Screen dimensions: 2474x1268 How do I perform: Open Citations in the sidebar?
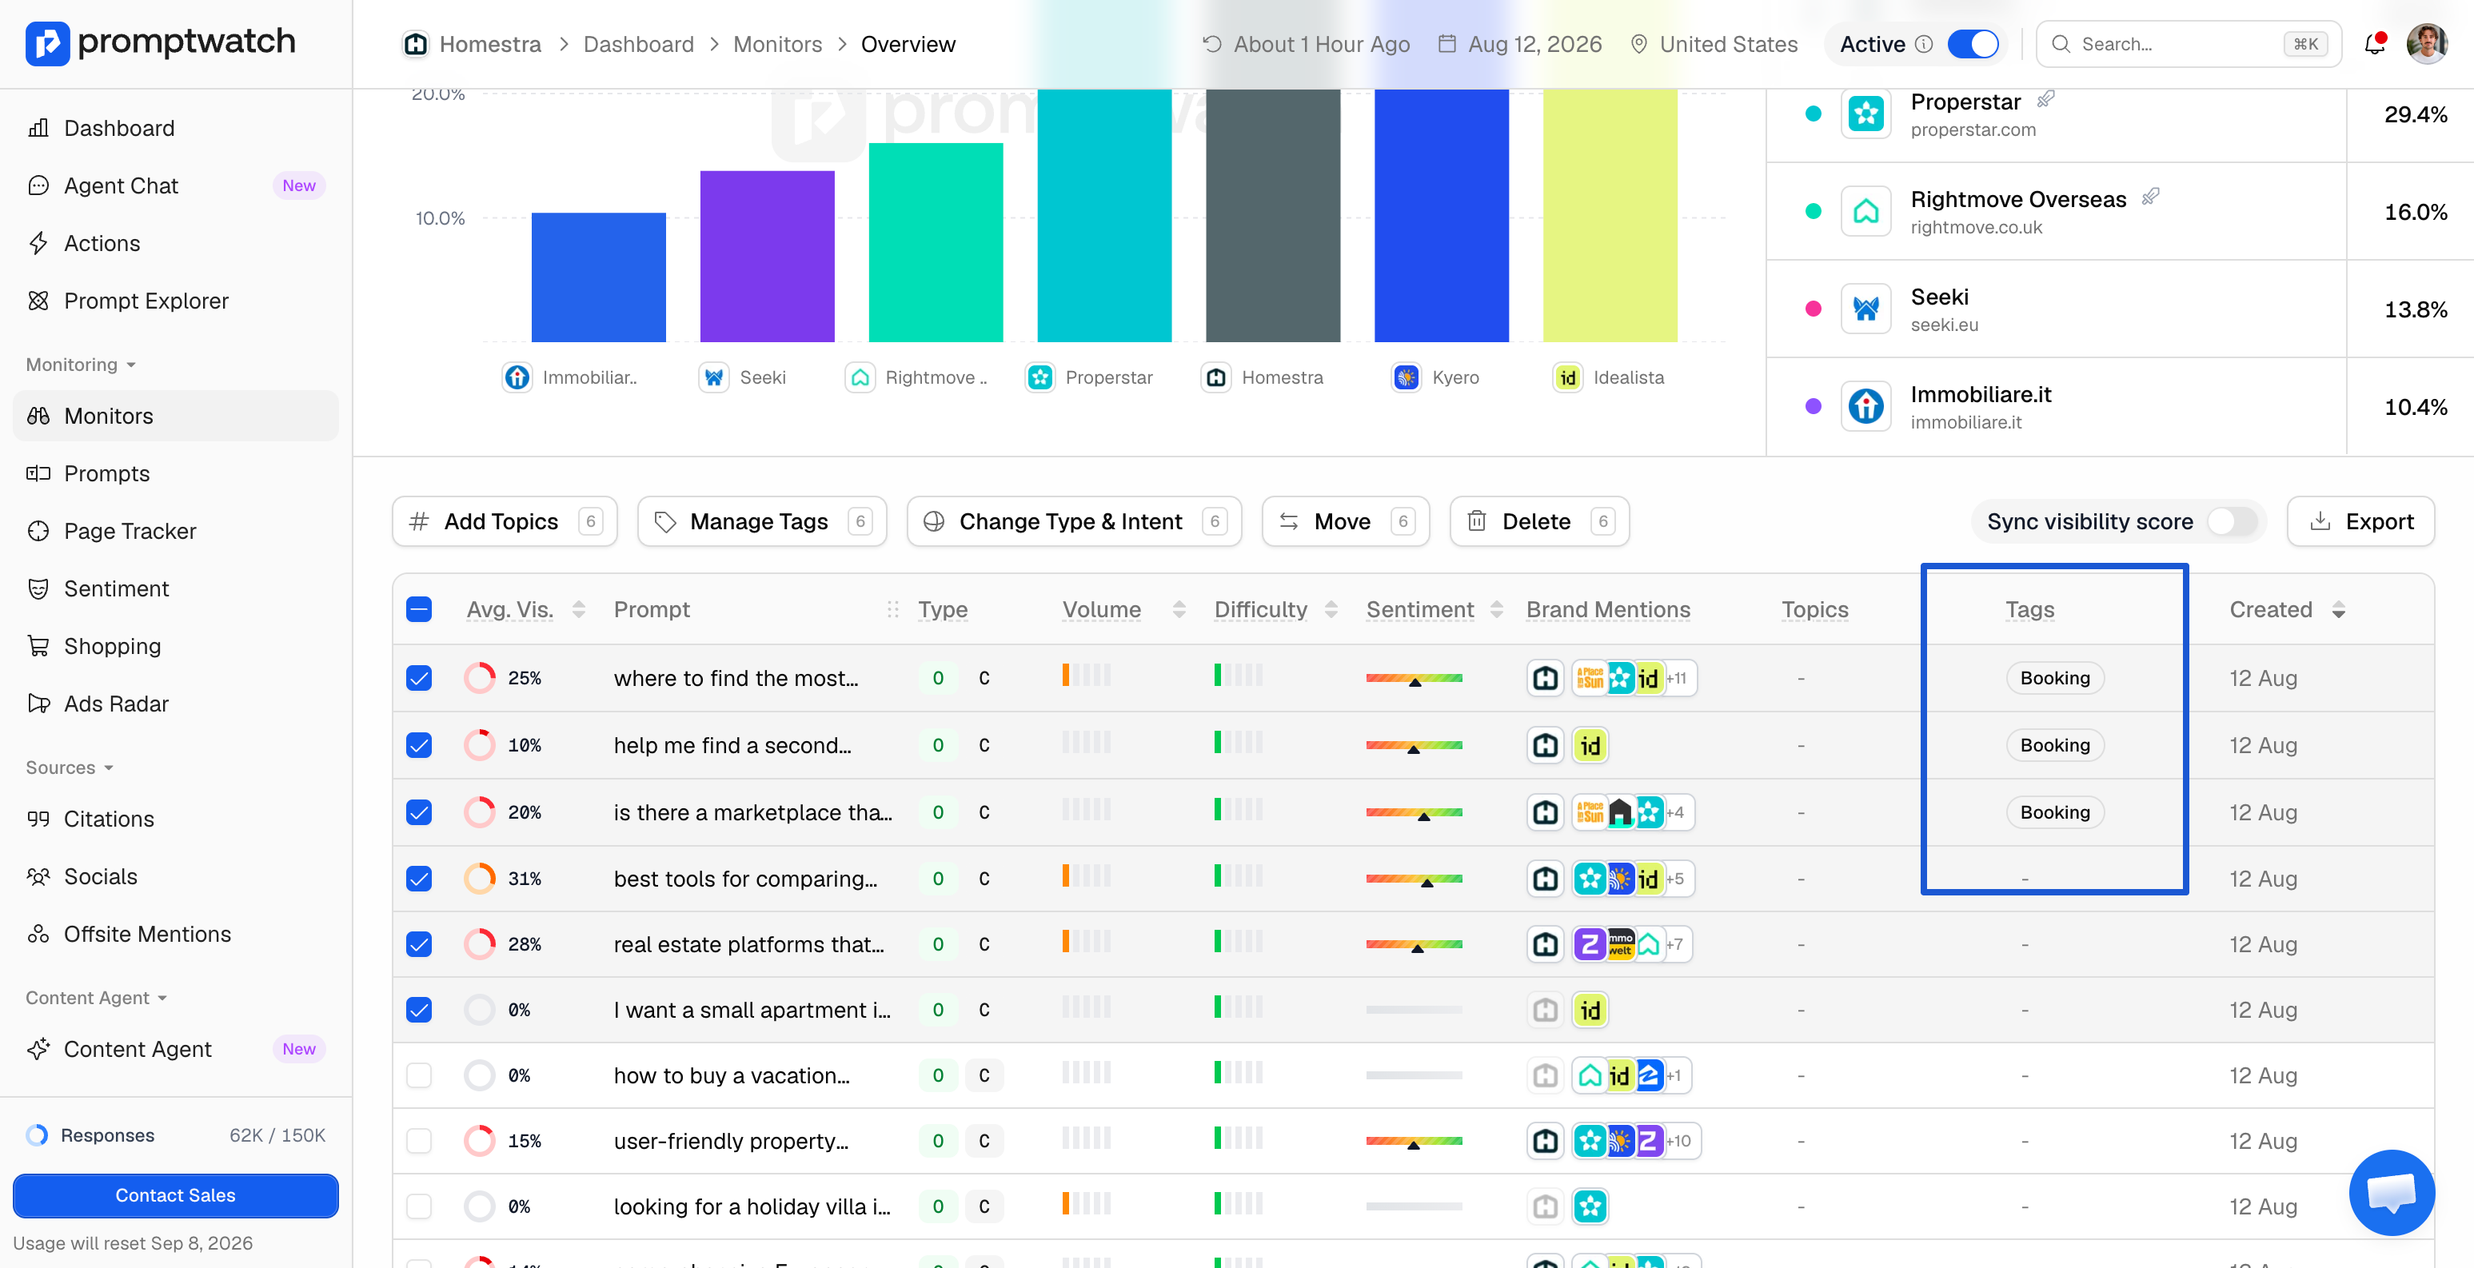[x=176, y=819]
